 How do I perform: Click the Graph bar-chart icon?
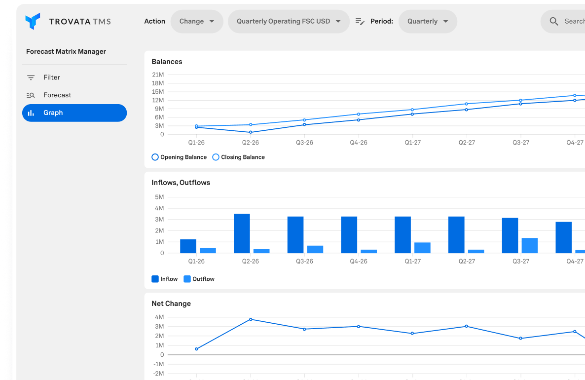click(31, 113)
